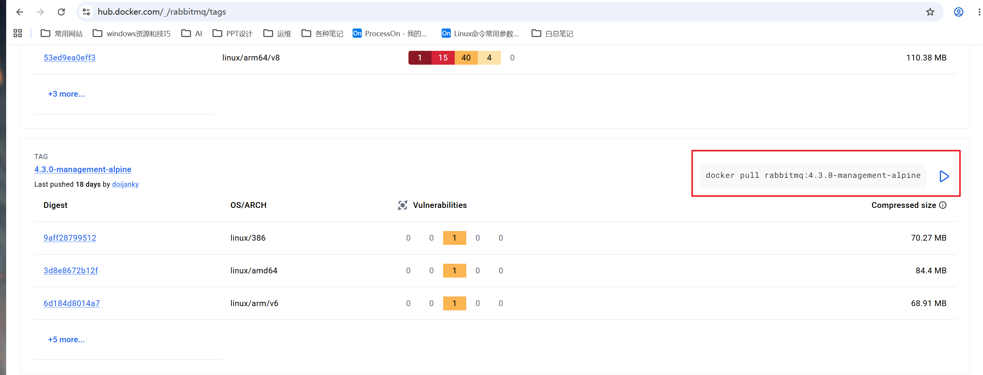Click the light yellow low count 4 badge
Screen dimensions: 983x375
[x=489, y=58]
